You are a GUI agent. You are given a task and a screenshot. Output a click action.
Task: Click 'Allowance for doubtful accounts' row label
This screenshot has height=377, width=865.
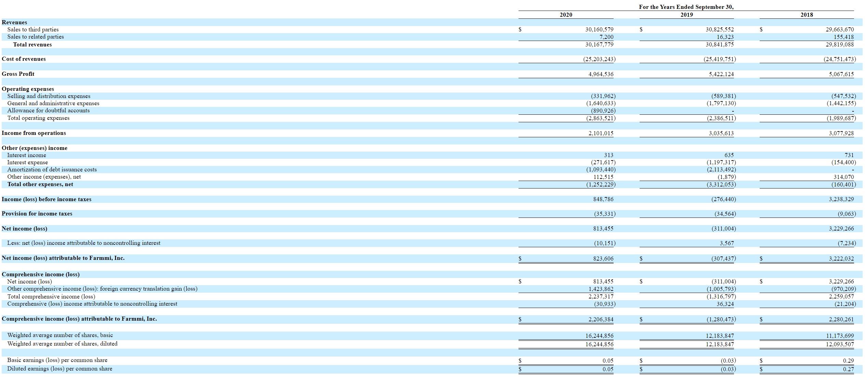49,110
